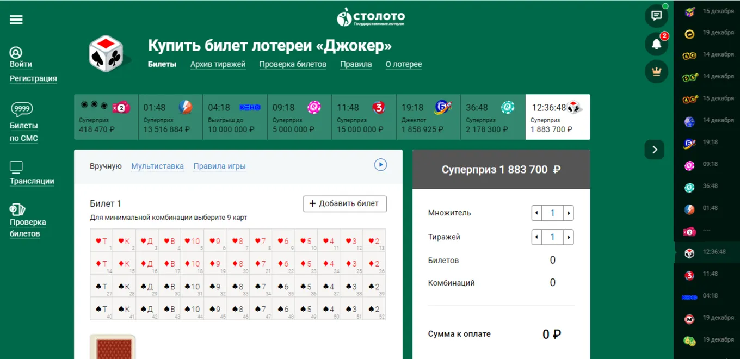Image resolution: width=740 pixels, height=359 pixels.
Task: Click the Трансляции screen icon
Action: pyautogui.click(x=16, y=167)
